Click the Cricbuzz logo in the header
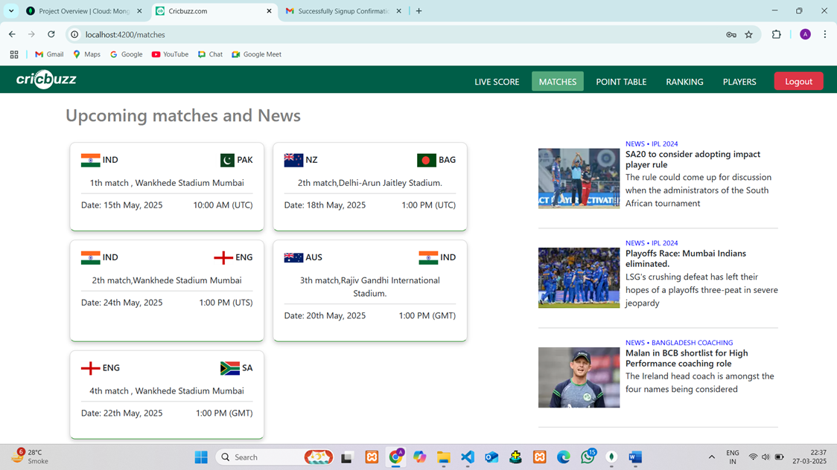This screenshot has width=837, height=470. click(x=46, y=80)
